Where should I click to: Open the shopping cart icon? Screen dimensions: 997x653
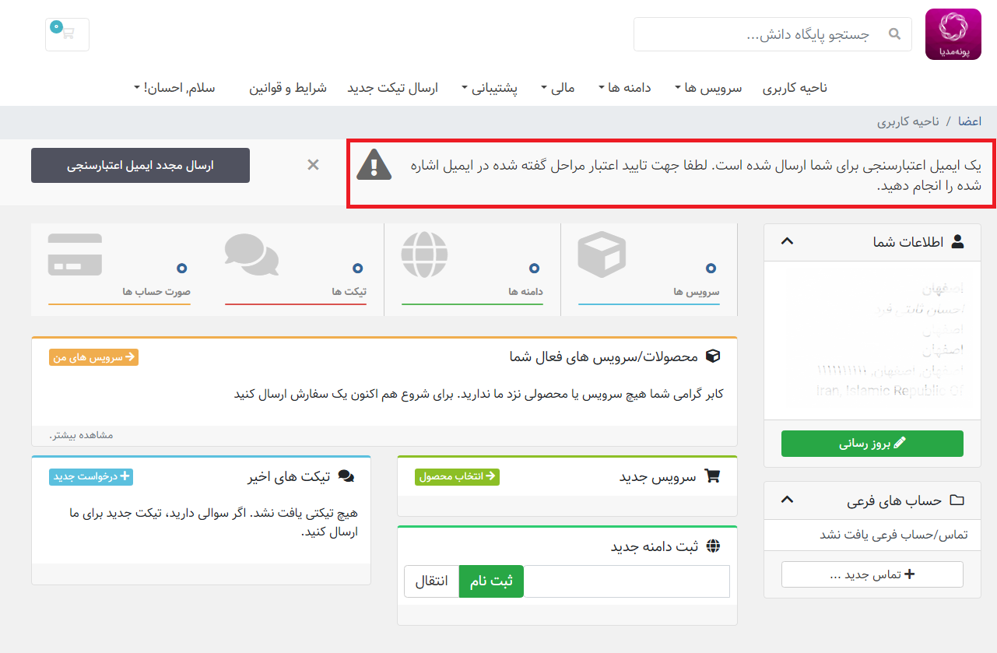pyautogui.click(x=67, y=34)
